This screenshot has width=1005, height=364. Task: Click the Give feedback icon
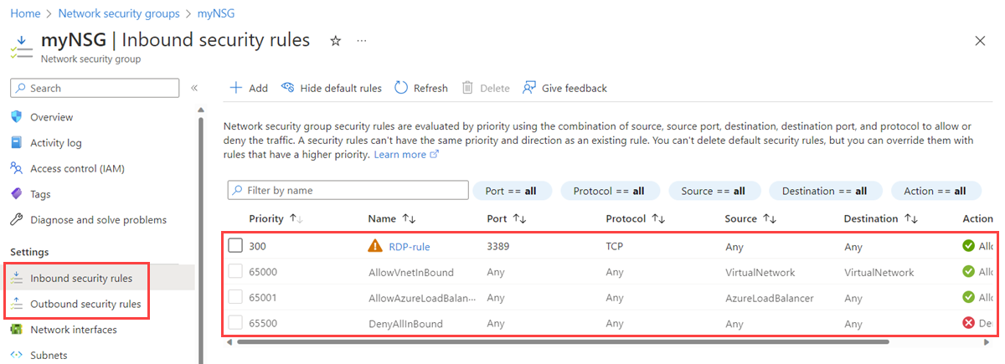529,88
